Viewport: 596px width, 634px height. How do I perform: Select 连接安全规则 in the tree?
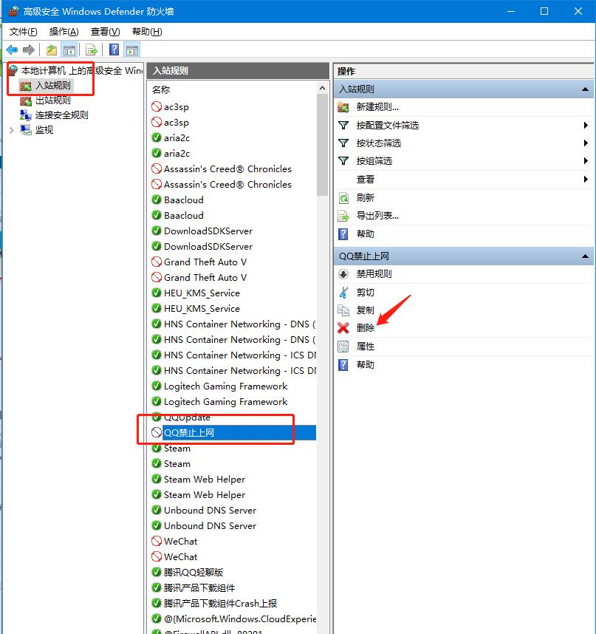coord(61,115)
